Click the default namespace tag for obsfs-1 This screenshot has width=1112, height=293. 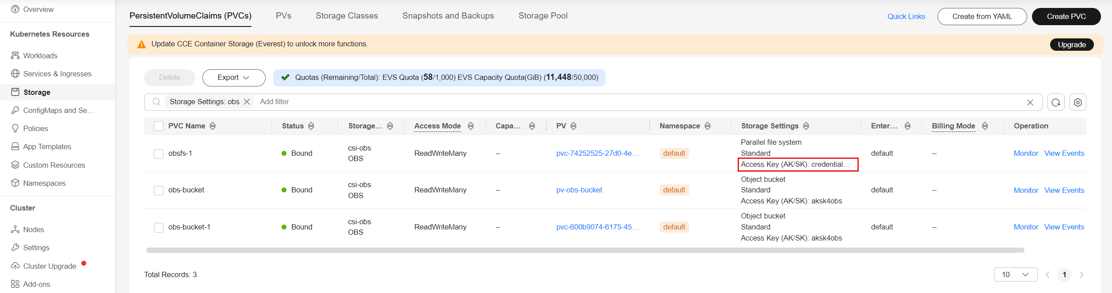(674, 153)
